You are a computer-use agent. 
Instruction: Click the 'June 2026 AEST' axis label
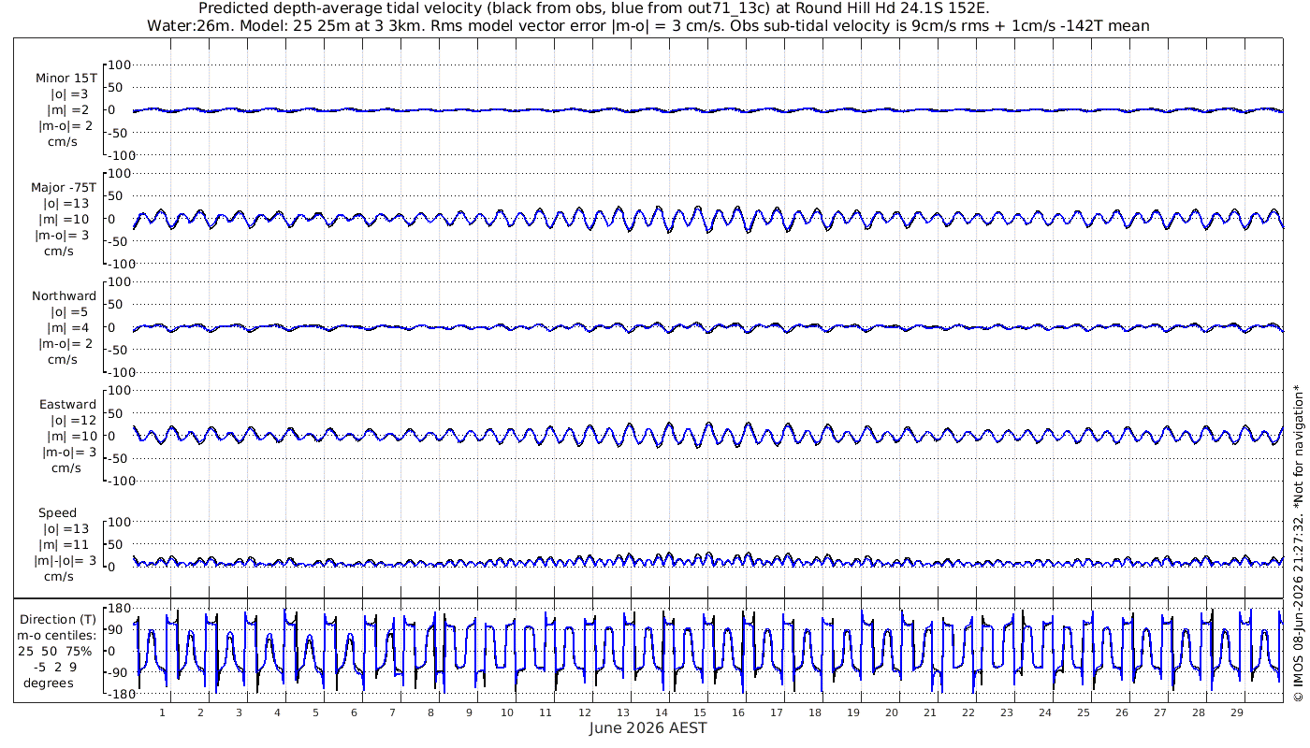click(648, 727)
